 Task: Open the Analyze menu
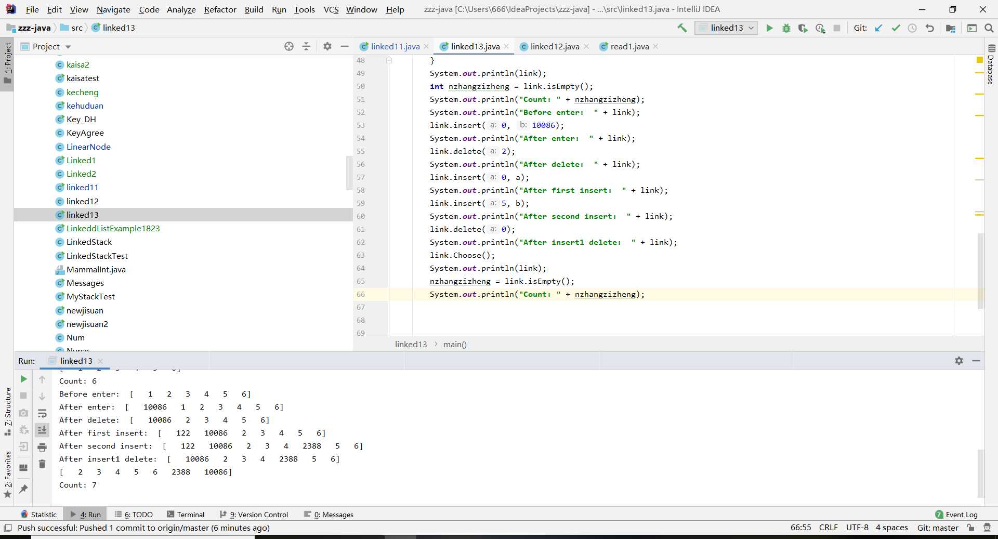coord(181,9)
